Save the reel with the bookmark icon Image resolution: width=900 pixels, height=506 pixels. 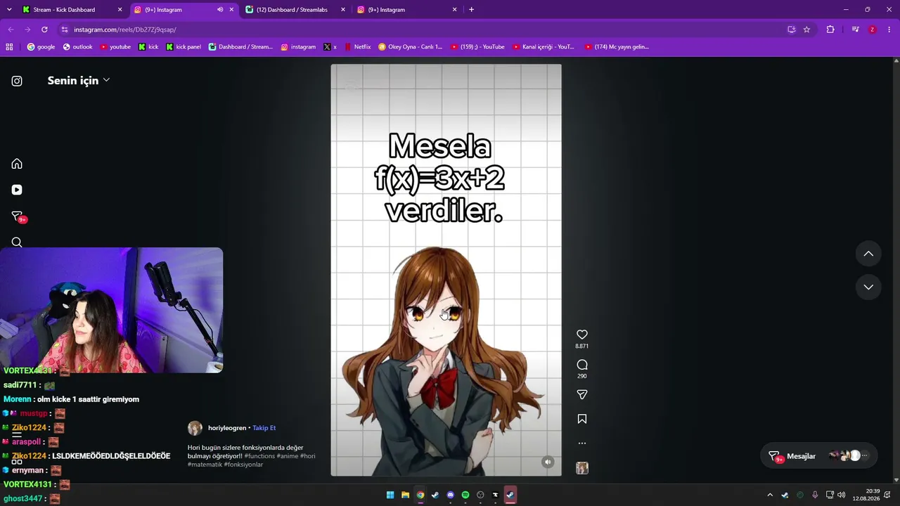582,419
